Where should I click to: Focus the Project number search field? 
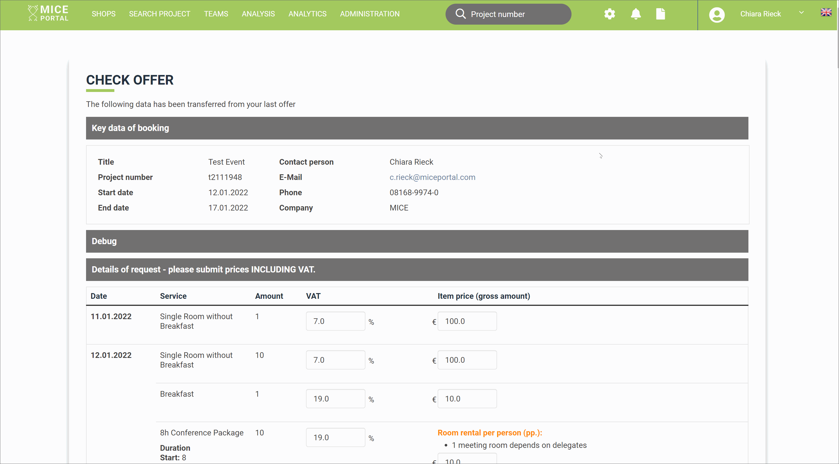[508, 14]
